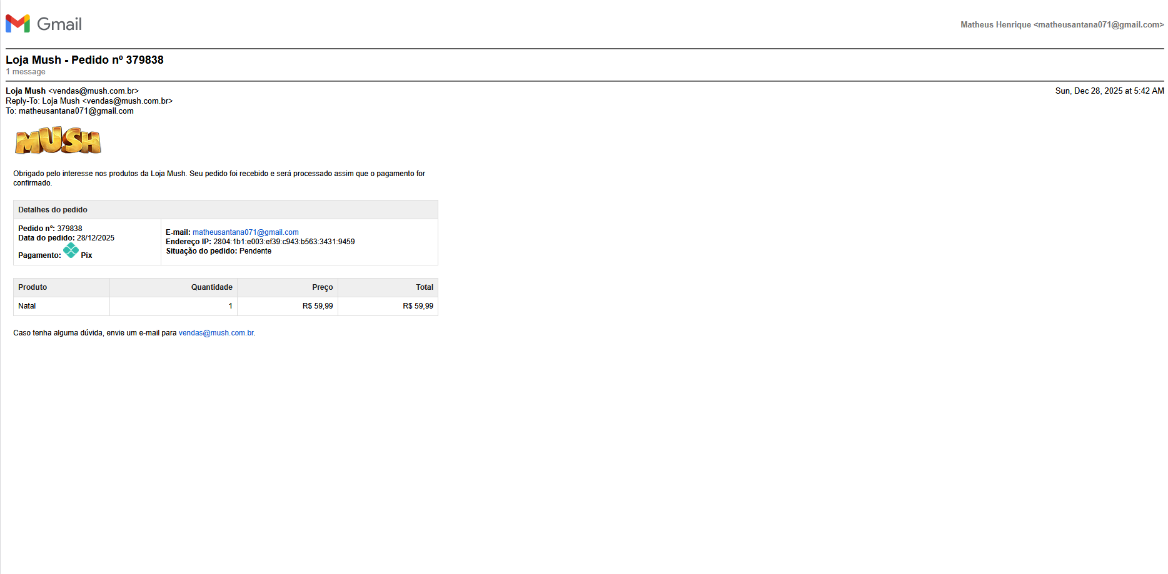Click the 'Pedido nº: 379838' order number
Screen dimensions: 1168x574
50,229
